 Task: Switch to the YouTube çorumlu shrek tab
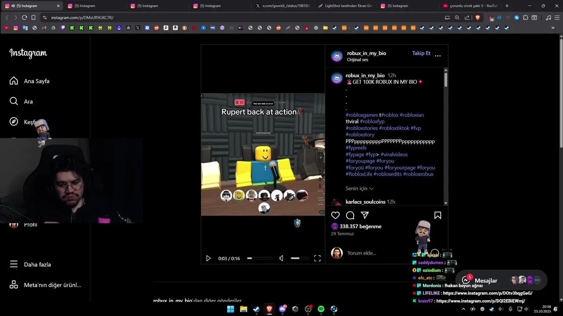tap(470, 6)
